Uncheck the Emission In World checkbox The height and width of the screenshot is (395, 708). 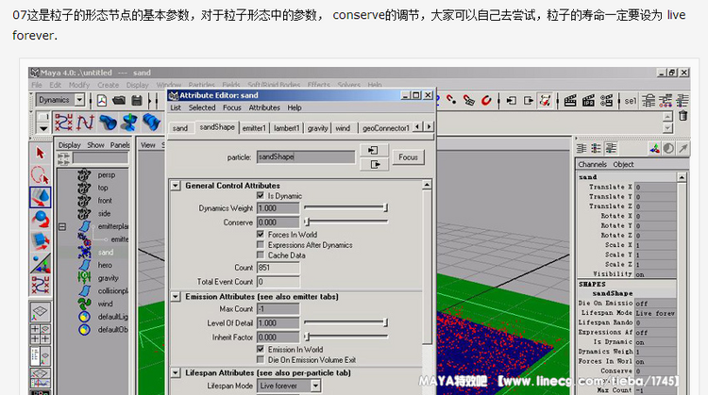[261, 350]
